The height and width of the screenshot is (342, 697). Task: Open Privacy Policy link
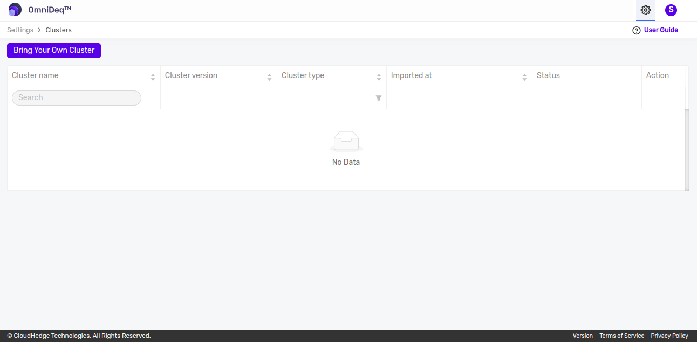(669, 336)
